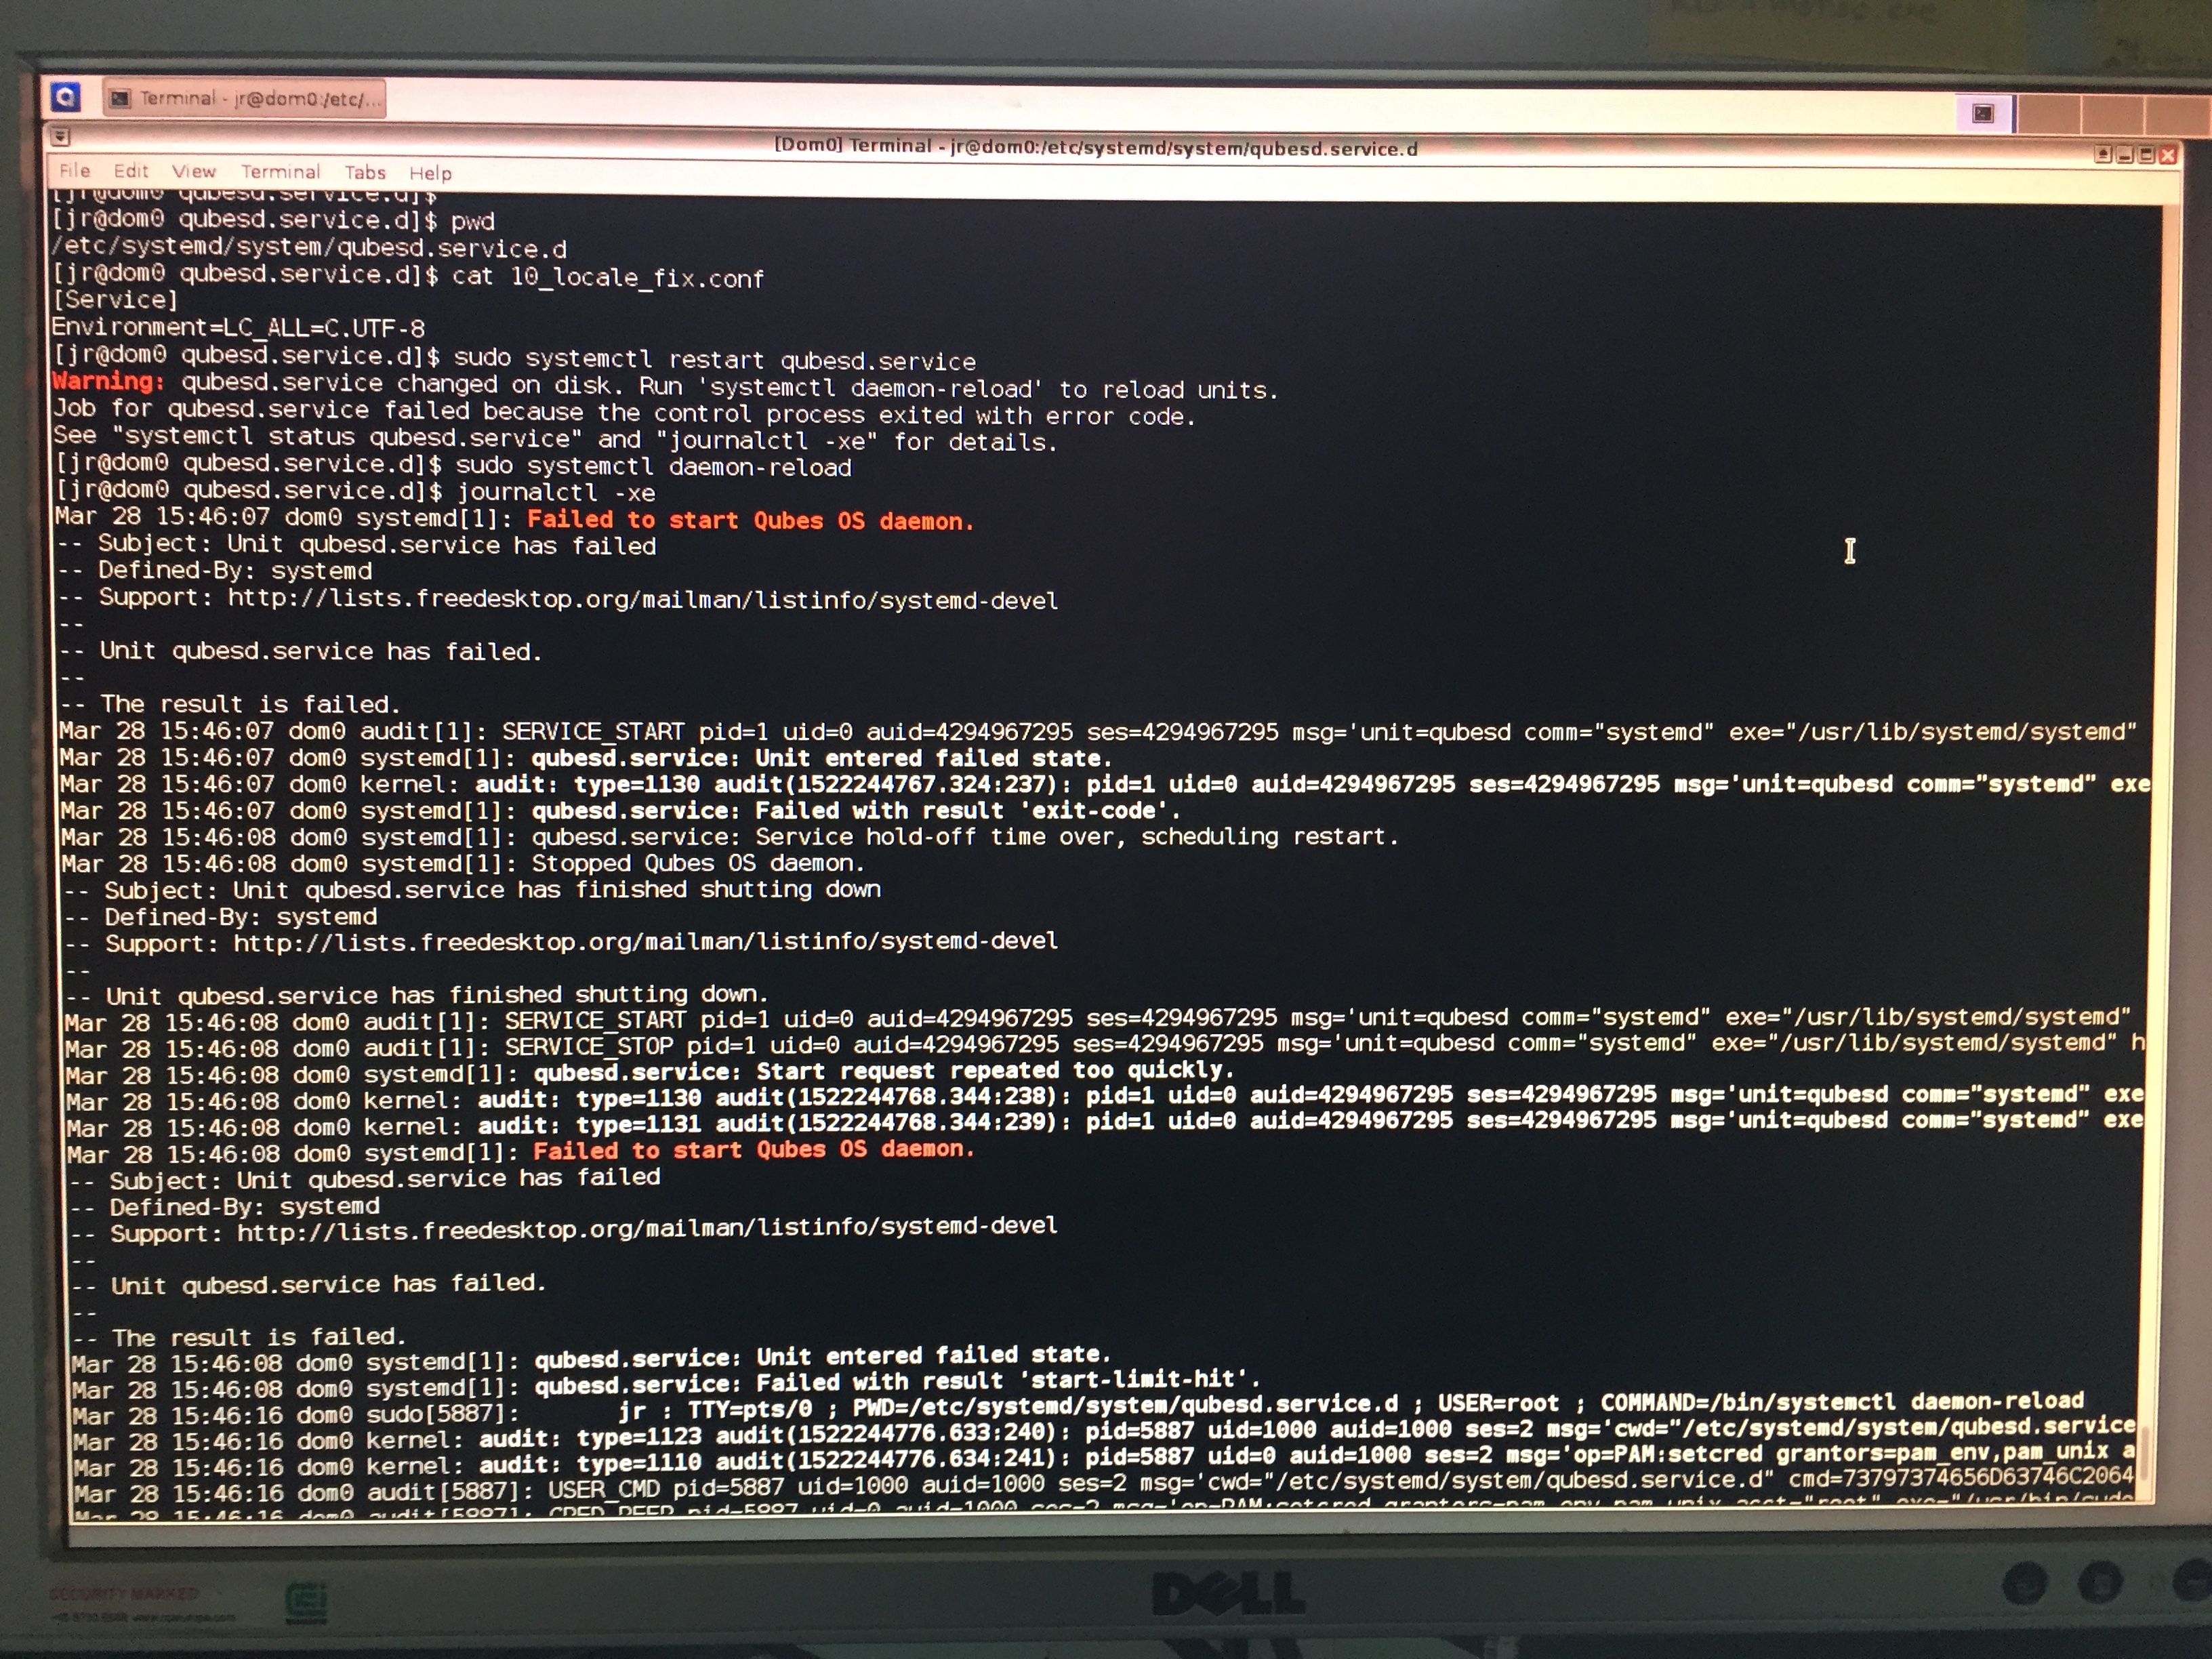Screen dimensions: 2212x1659
Task: Open the Qubes application menu icon
Action: (x=65, y=97)
